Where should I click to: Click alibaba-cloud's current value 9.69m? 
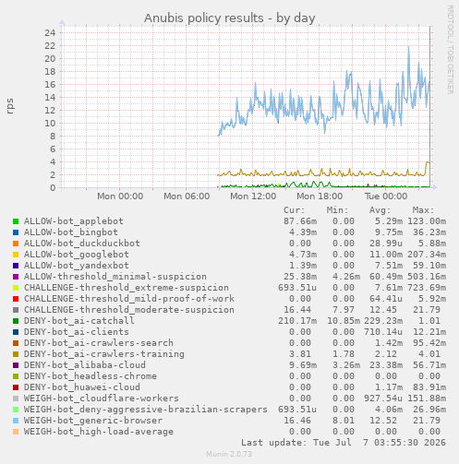click(303, 365)
